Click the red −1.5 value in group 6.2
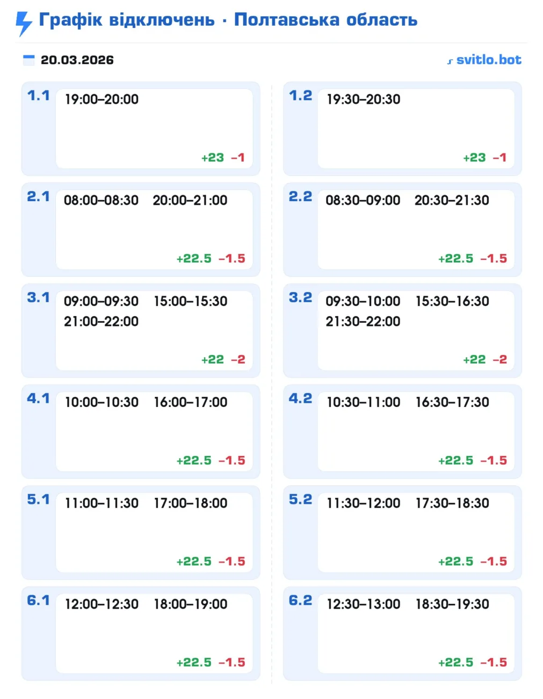543x699 pixels. click(x=494, y=662)
